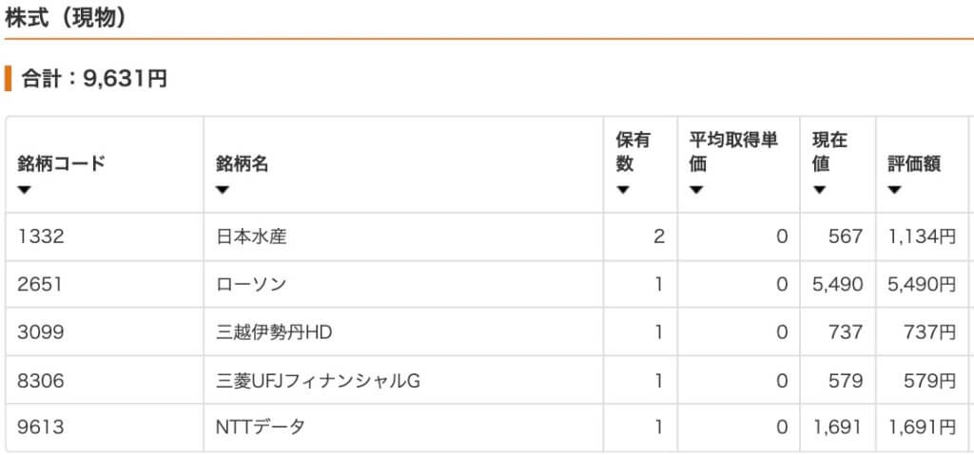Click stock code 8306
This screenshot has height=455, width=974.
click(40, 381)
